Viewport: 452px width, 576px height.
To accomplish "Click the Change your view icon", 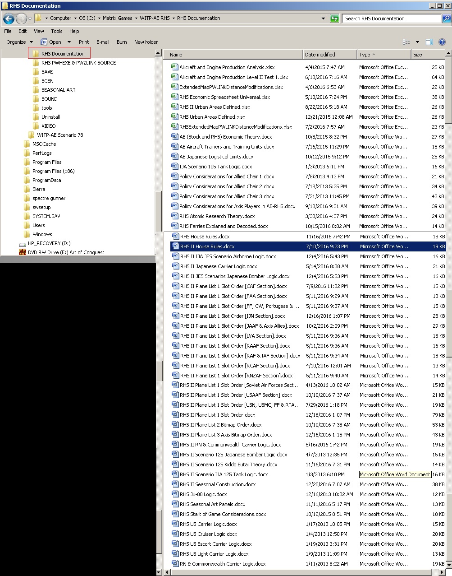I will tap(406, 42).
